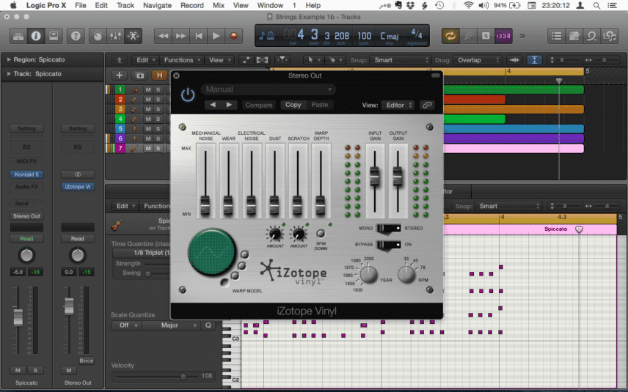
Task: Click the Duplicate Track icon
Action: [139, 75]
